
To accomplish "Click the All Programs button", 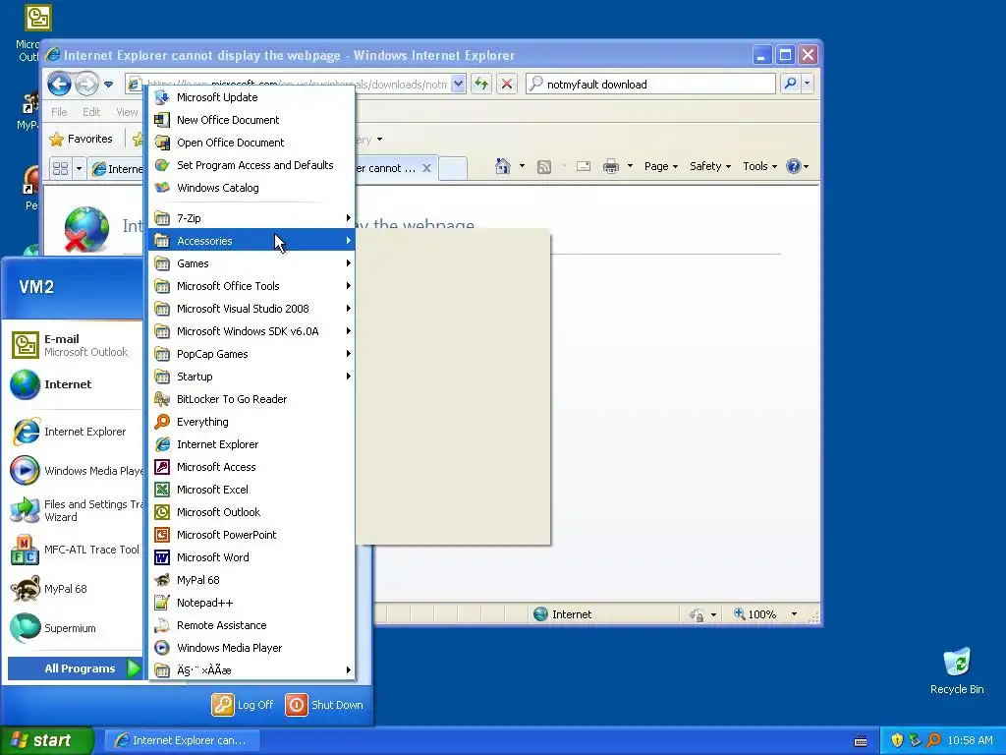I will click(x=75, y=668).
